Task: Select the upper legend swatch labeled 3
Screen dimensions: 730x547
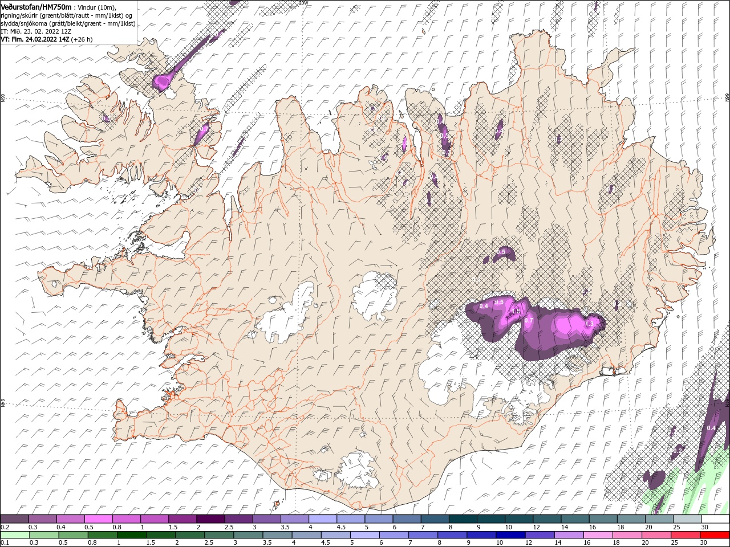Action: coord(267,519)
